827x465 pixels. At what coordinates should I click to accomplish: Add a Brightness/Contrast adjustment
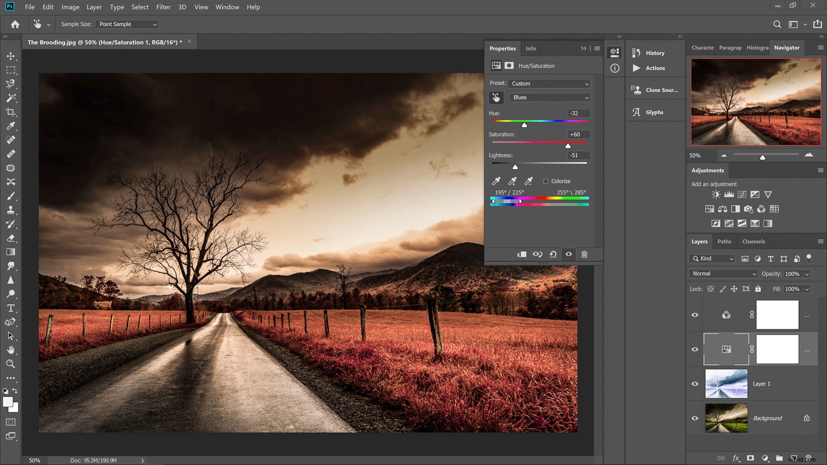coord(716,194)
